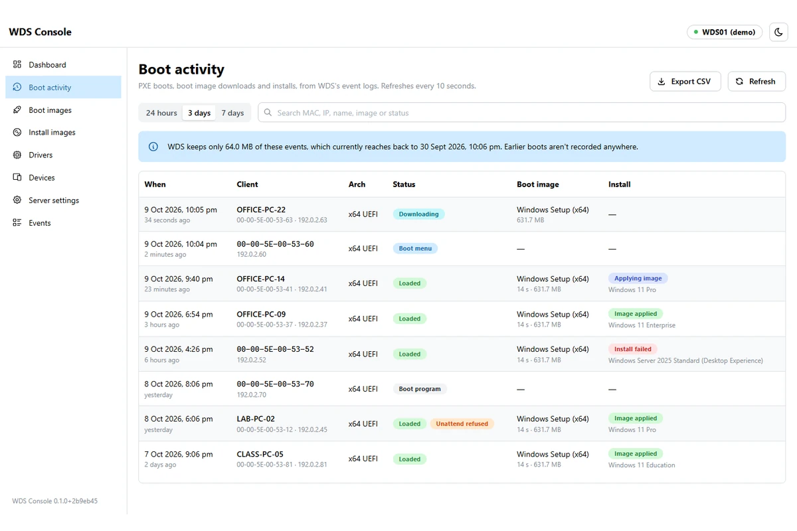Viewport: 797px width, 531px height.
Task: Select the 7 days time range
Action: (232, 113)
